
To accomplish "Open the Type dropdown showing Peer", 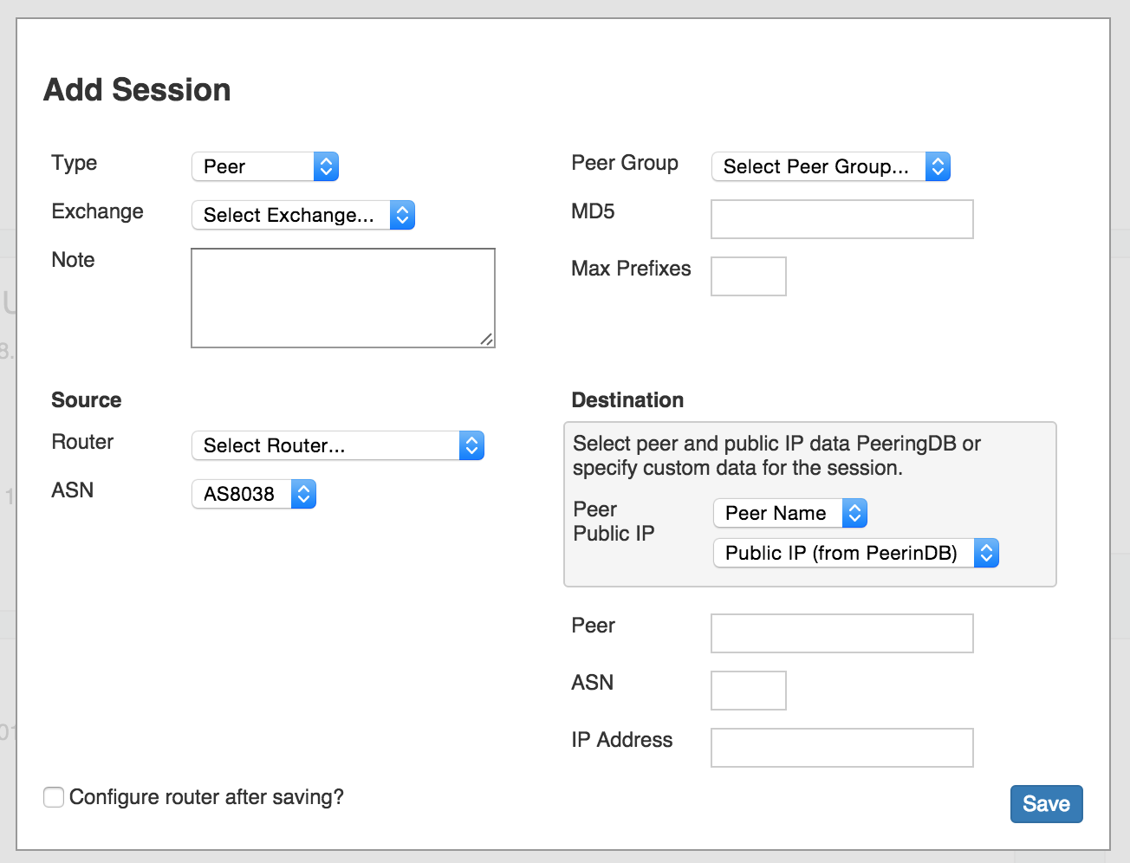I will tap(263, 166).
